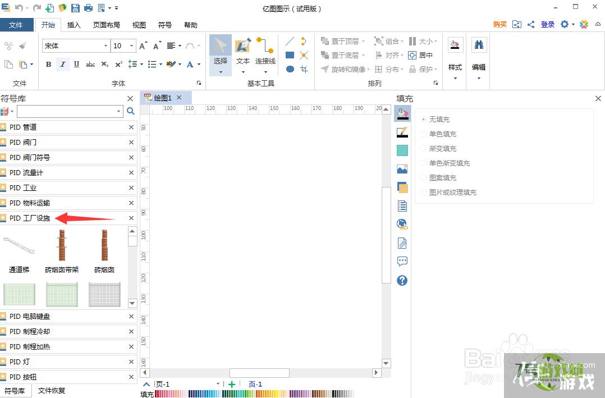Viewport: 605px width, 398px height.
Task: Click the Undo arrow icon
Action: (19, 8)
